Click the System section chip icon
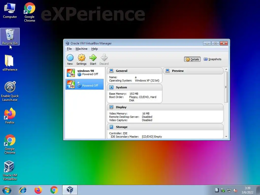Screen dimensions: 260x195 coord(111,87)
